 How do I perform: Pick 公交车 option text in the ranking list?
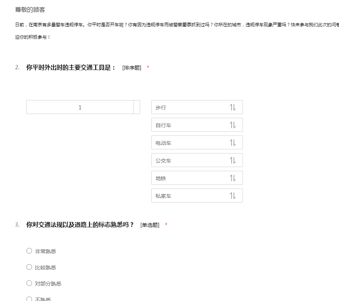[x=163, y=161]
